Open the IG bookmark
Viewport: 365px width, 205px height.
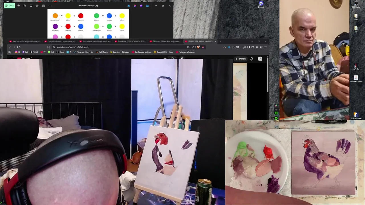click(x=18, y=52)
